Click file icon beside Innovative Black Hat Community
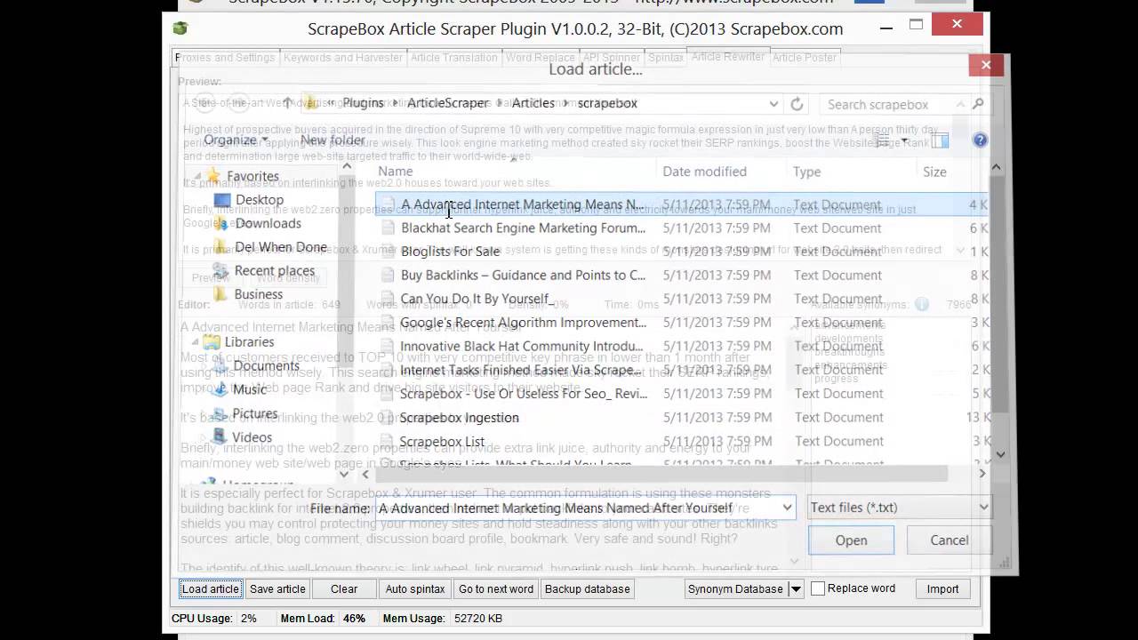Image resolution: width=1138 pixels, height=640 pixels. point(387,347)
